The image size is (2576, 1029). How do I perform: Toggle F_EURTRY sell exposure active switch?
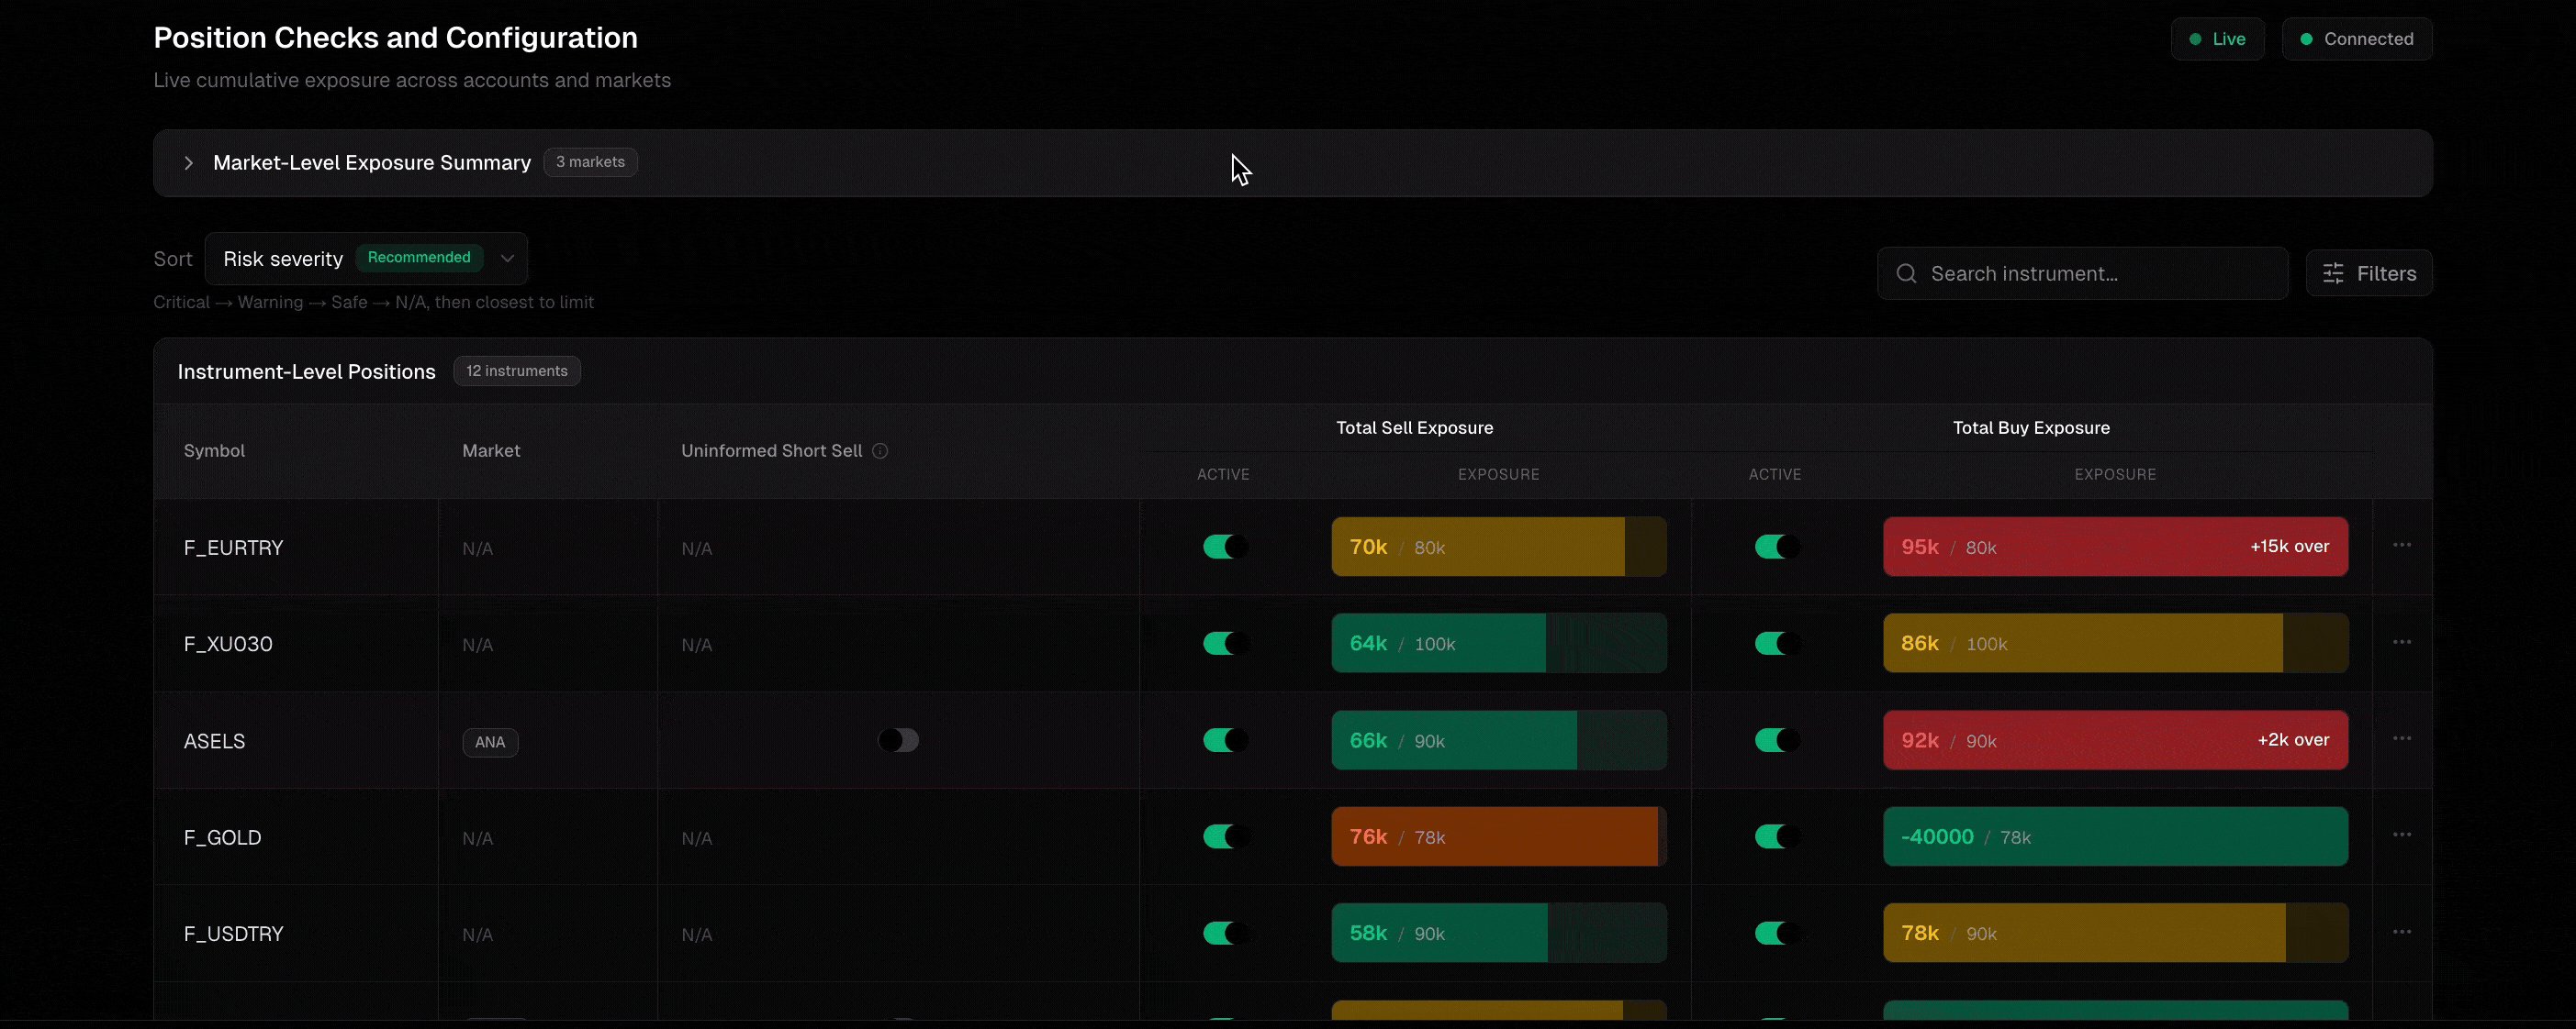[1225, 547]
